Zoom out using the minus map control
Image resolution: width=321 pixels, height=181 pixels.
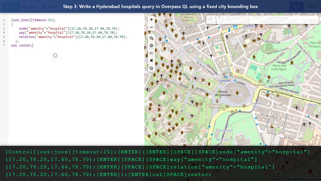coord(151,27)
